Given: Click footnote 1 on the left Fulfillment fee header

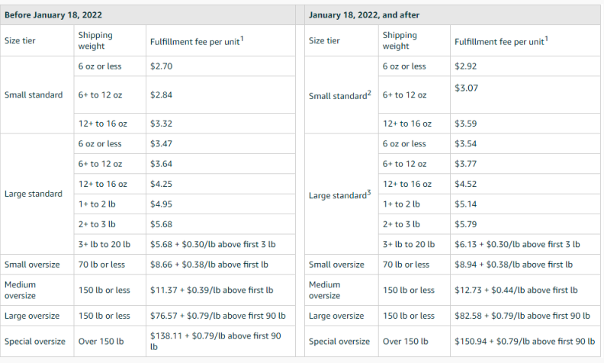Looking at the screenshot, I should [x=242, y=39].
